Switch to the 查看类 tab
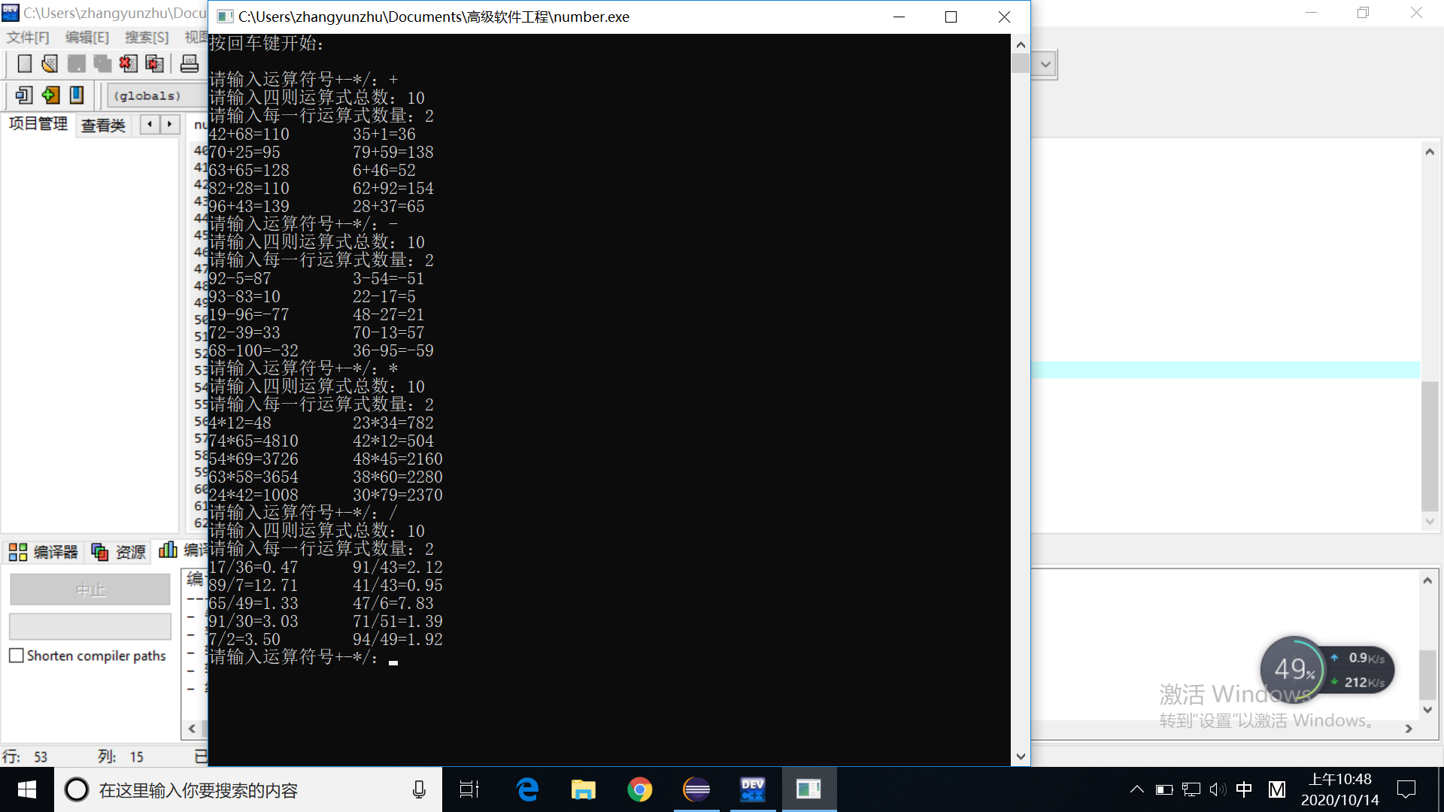The height and width of the screenshot is (812, 1444). tap(103, 126)
